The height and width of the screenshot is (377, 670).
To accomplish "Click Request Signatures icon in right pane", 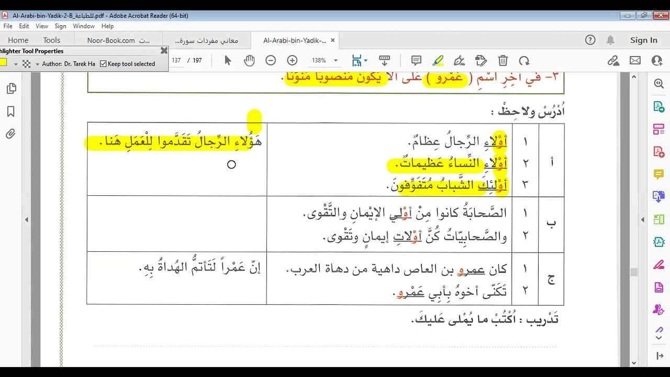I will [x=658, y=309].
